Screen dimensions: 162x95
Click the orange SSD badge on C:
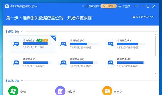tap(45, 40)
